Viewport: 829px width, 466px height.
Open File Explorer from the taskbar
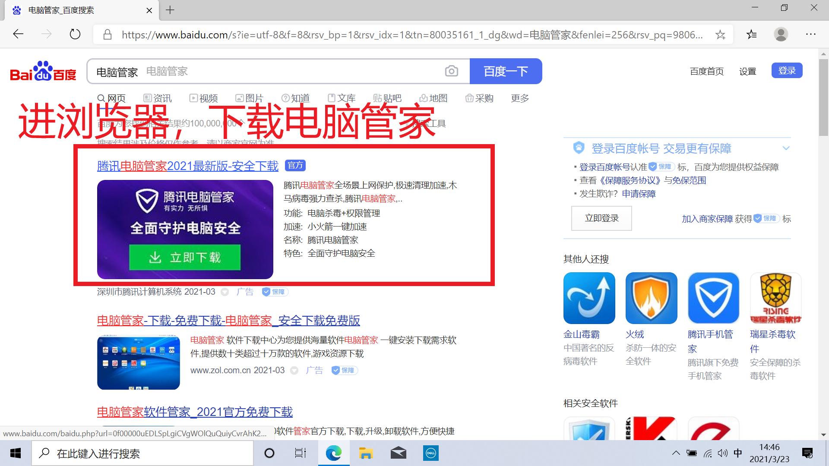tap(366, 453)
